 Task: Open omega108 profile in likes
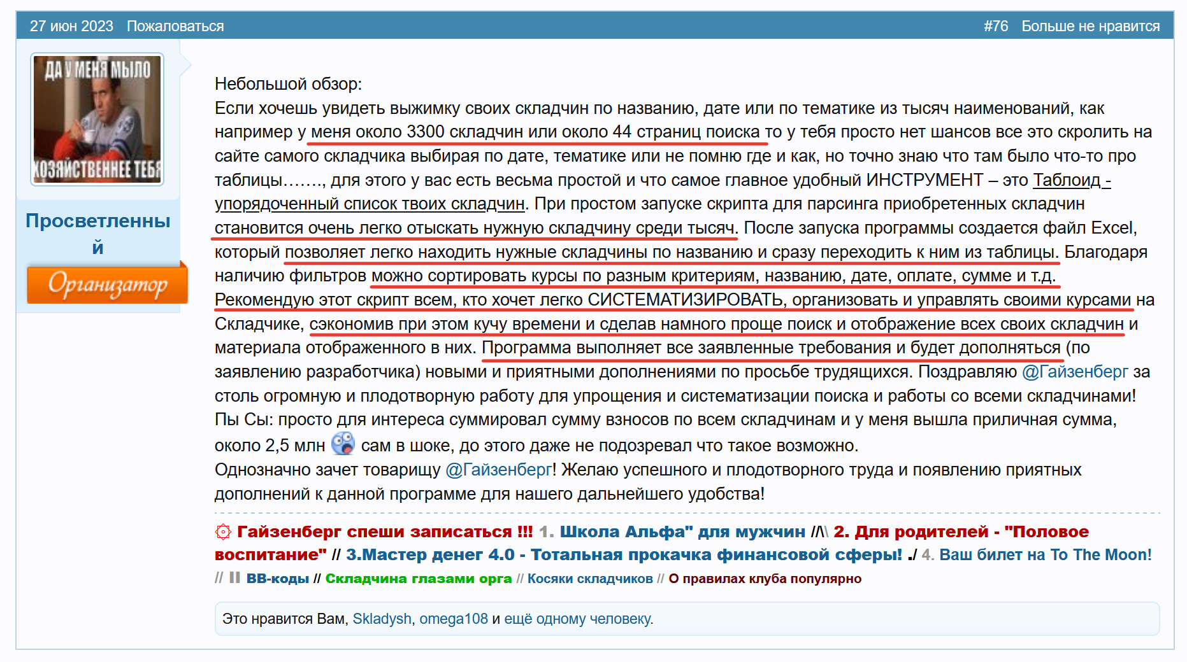(454, 619)
